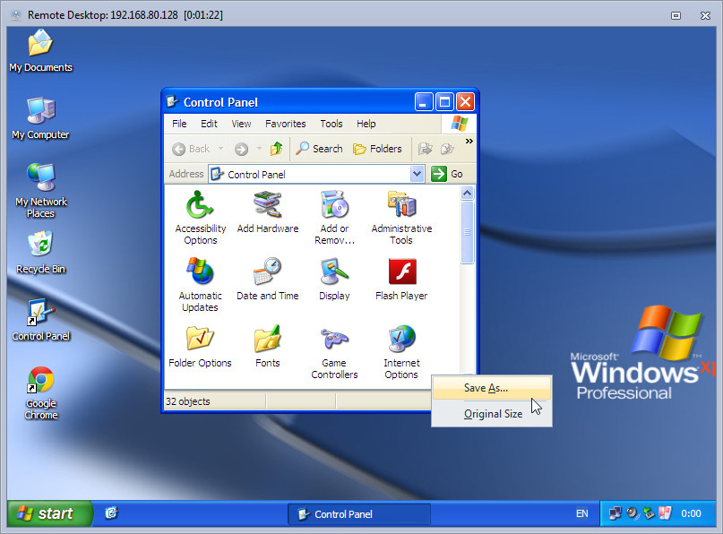Viewport: 723px width, 534px height.
Task: Open Accessibility Options in Control Panel
Action: click(200, 217)
